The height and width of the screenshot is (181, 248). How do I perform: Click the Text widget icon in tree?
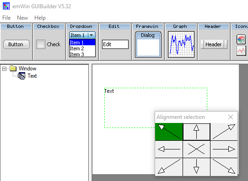pos(22,76)
